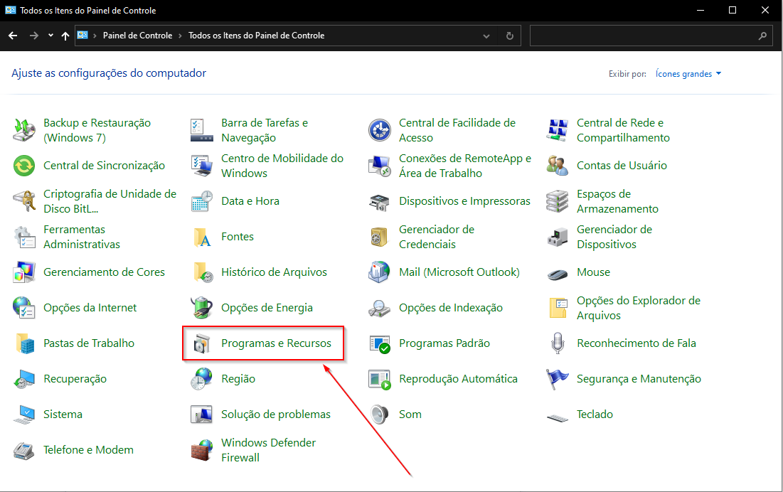This screenshot has height=492, width=783.
Task: Open the Data e Hora calendar icon
Action: [x=202, y=201]
